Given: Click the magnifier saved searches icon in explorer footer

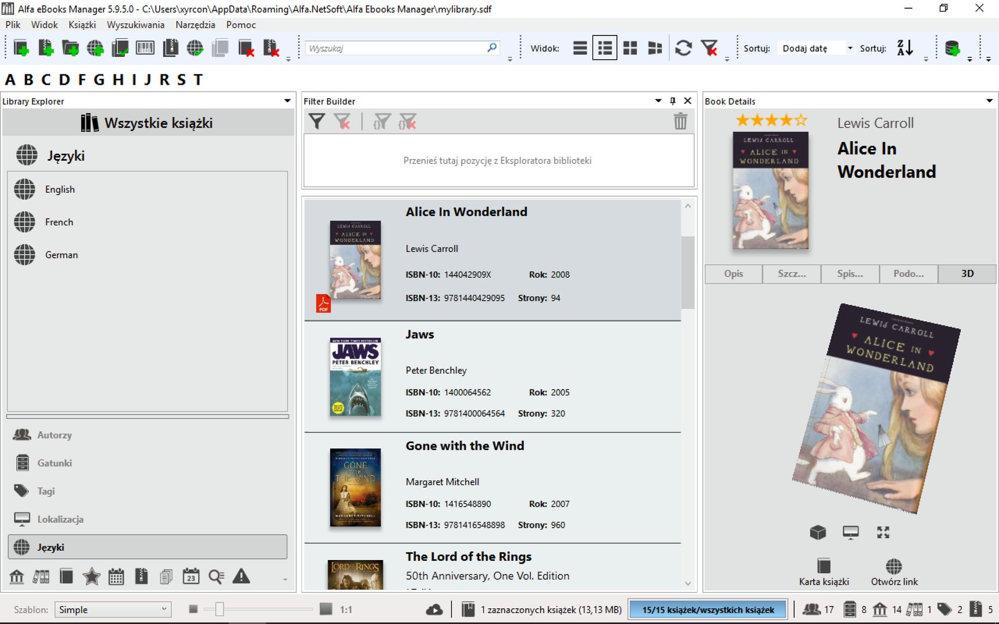Looking at the screenshot, I should pos(216,576).
